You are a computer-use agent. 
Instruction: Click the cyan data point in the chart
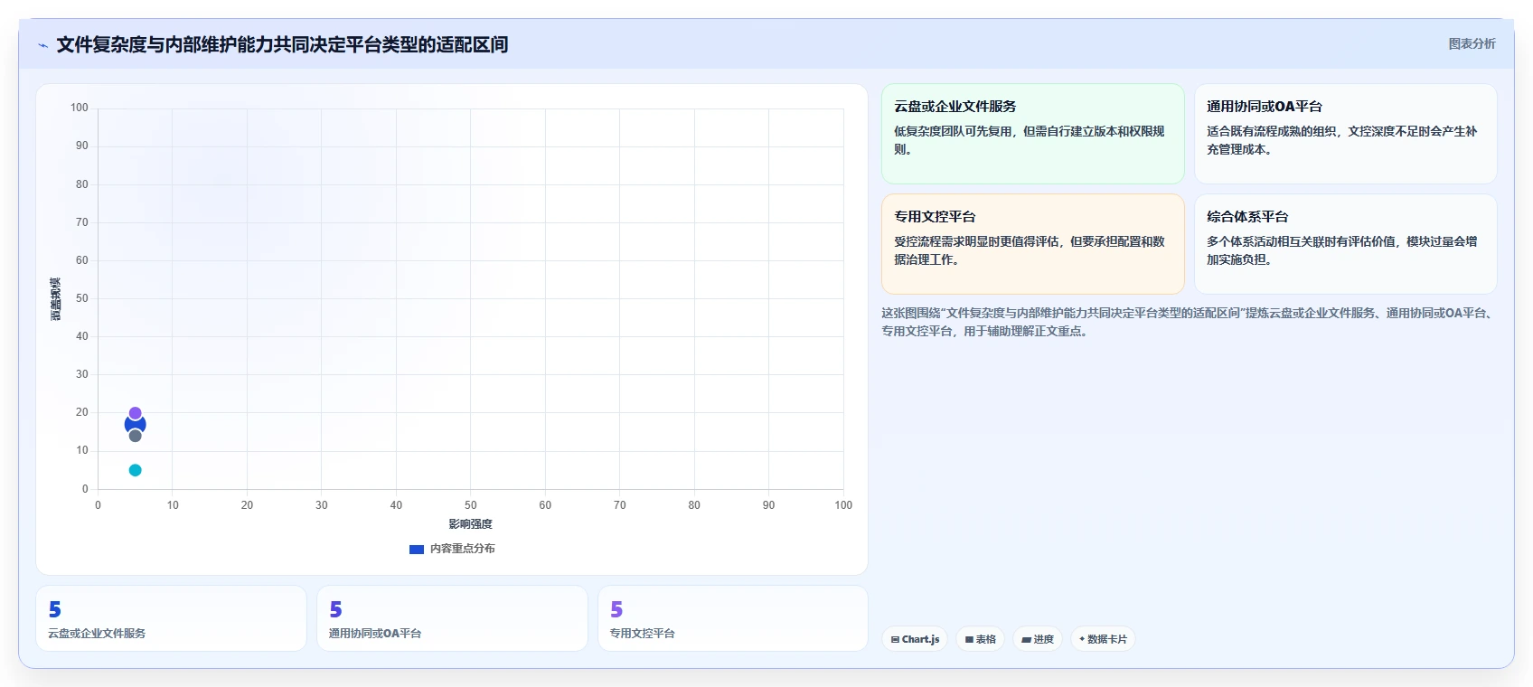click(136, 470)
